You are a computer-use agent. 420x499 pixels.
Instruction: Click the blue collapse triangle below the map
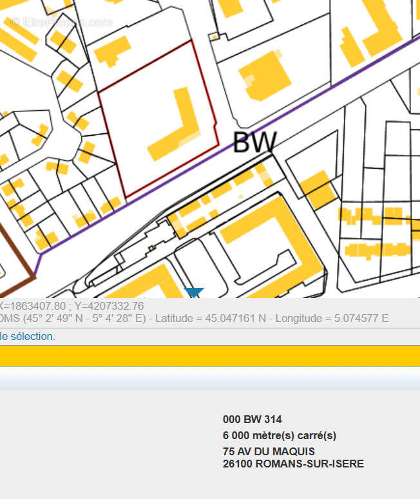click(x=194, y=292)
